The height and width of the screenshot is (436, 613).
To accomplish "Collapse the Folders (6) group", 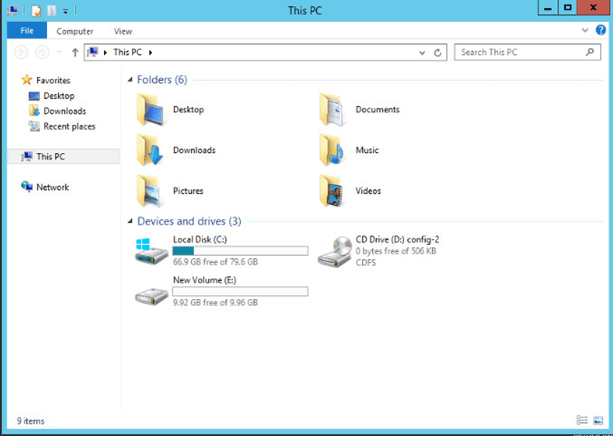I will [130, 79].
